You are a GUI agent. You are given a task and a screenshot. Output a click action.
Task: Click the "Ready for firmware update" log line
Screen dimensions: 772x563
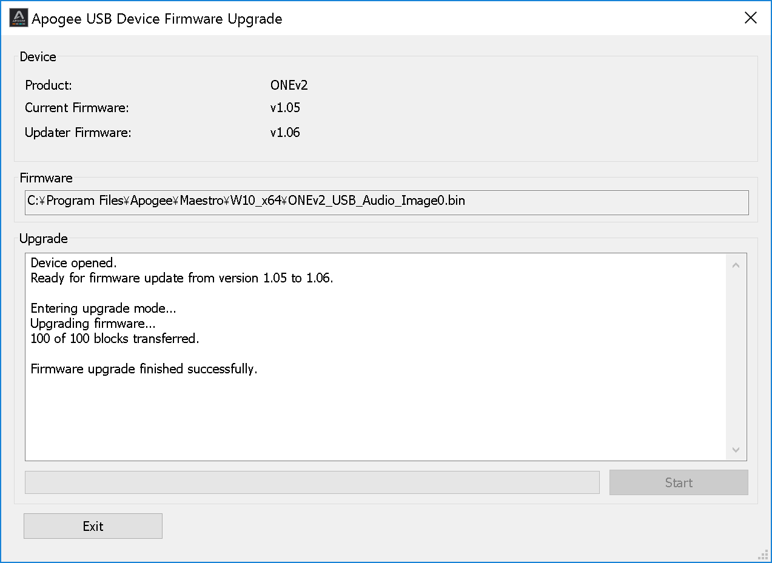pos(181,278)
